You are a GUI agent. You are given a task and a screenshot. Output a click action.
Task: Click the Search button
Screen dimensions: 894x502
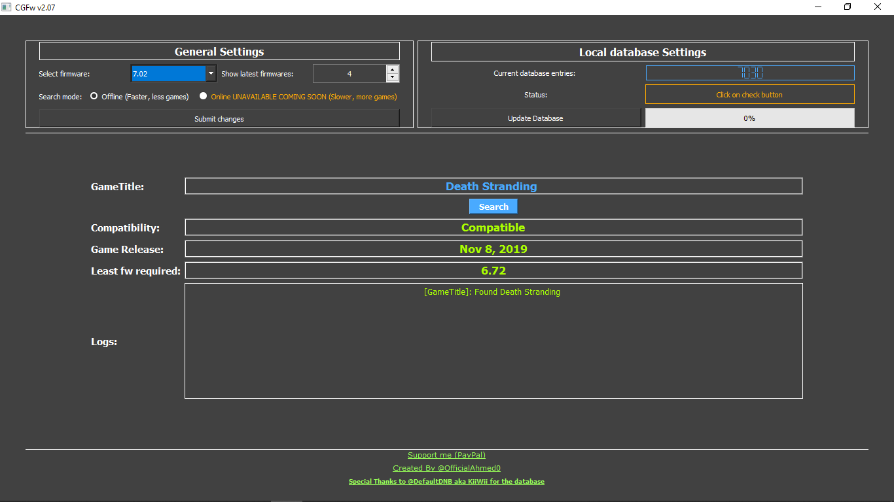(x=493, y=207)
